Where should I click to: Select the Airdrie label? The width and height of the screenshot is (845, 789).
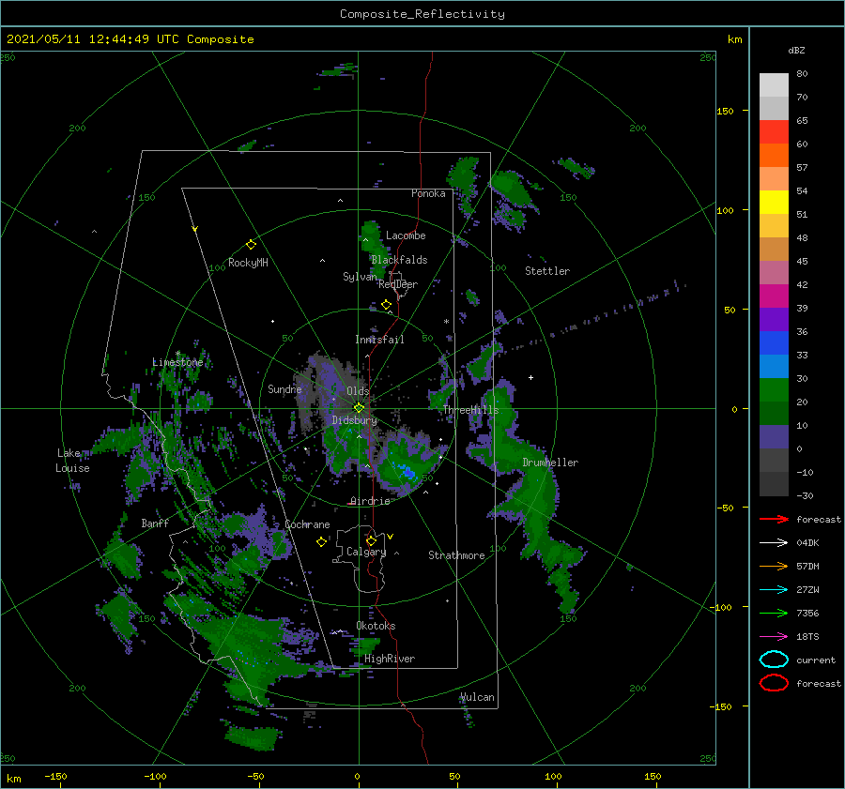(370, 501)
